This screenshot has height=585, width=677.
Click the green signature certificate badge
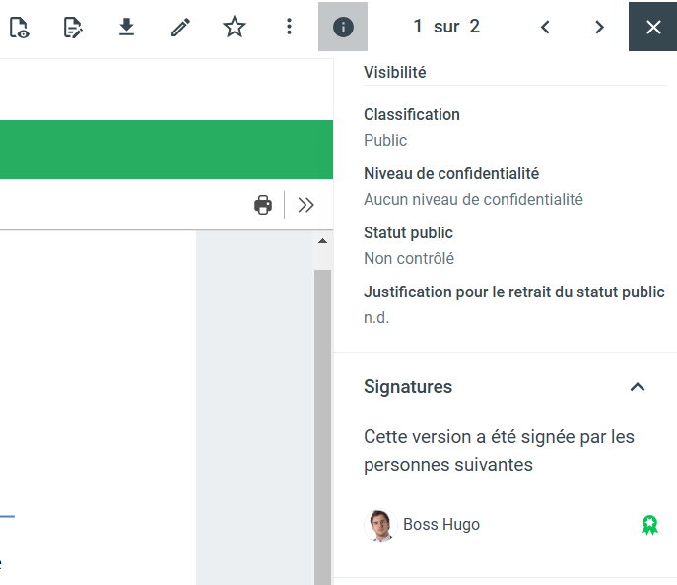(648, 525)
